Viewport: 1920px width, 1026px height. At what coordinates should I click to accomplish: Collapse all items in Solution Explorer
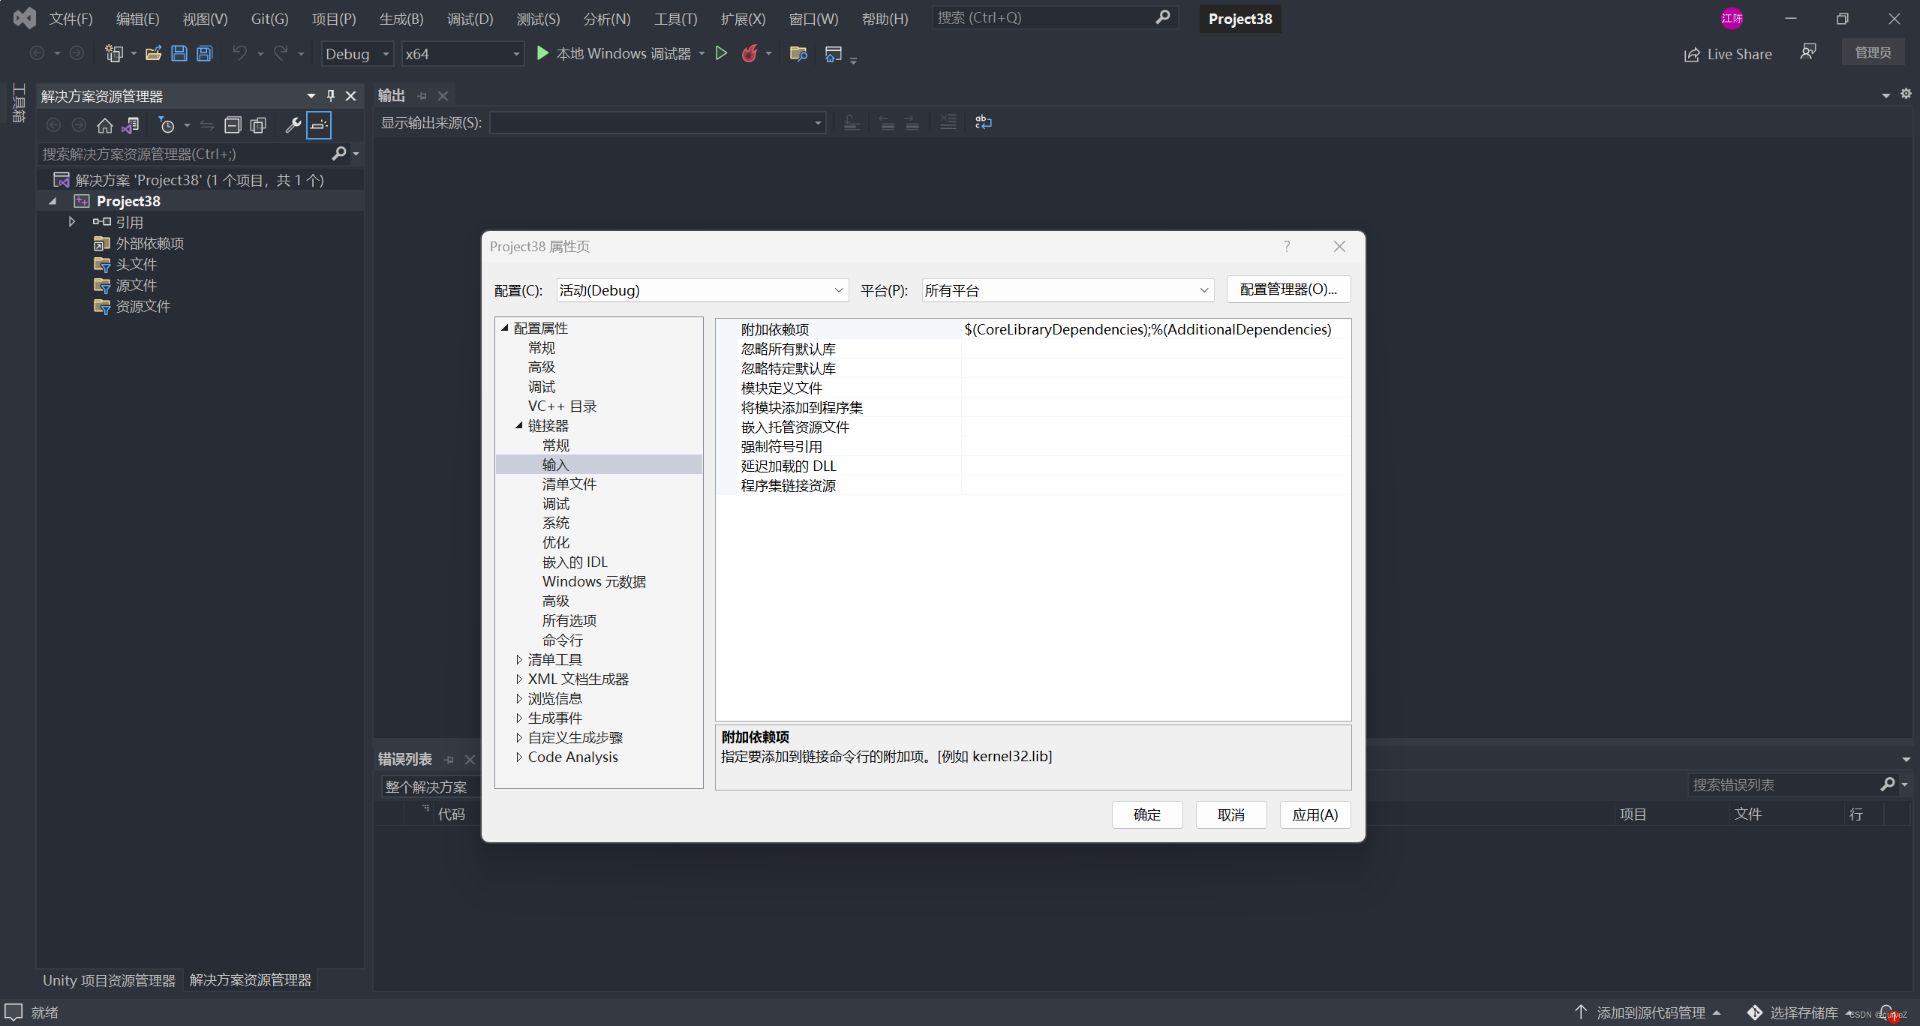233,125
